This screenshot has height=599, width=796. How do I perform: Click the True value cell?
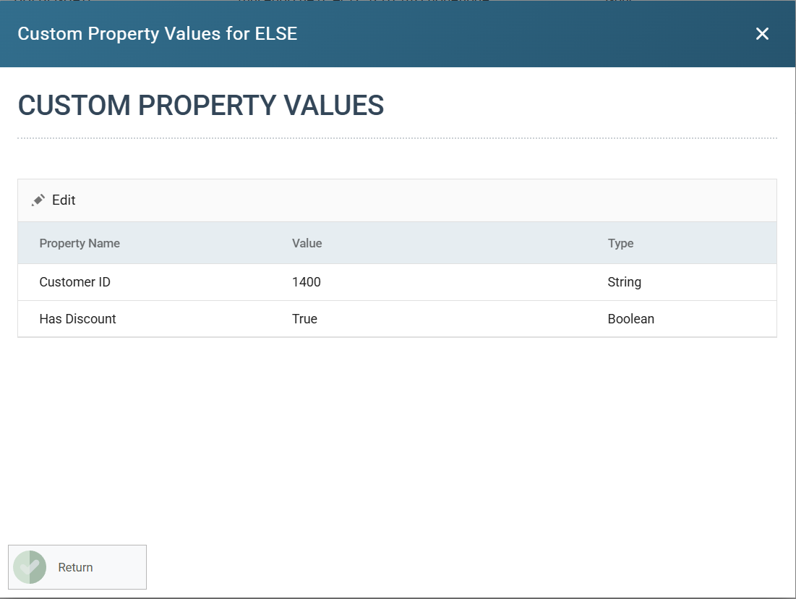304,319
